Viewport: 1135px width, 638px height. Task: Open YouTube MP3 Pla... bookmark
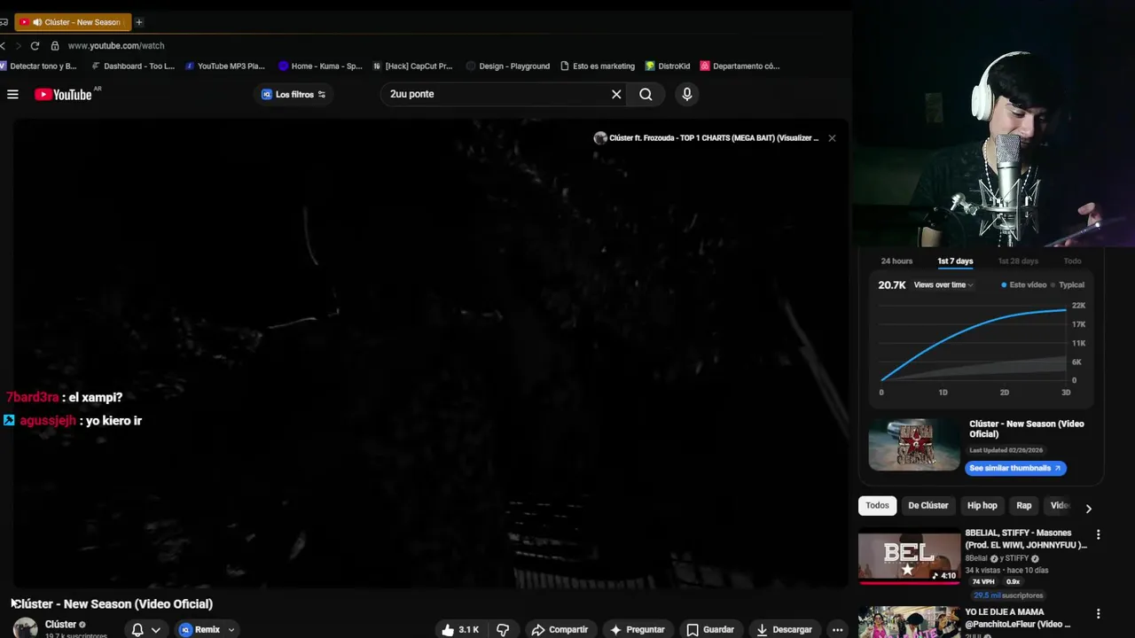225,66
